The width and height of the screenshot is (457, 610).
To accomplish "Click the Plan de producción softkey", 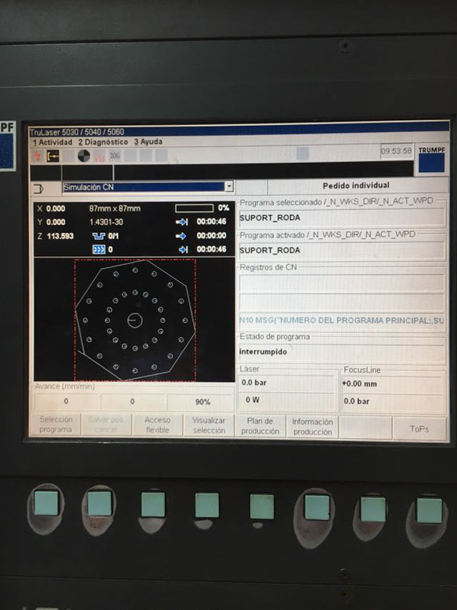I will [260, 426].
